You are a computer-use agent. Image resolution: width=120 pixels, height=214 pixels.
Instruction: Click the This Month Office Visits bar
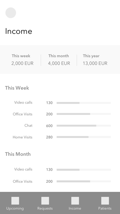84,181
